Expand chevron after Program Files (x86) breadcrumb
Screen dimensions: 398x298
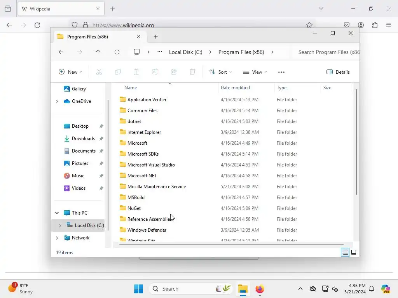(272, 52)
